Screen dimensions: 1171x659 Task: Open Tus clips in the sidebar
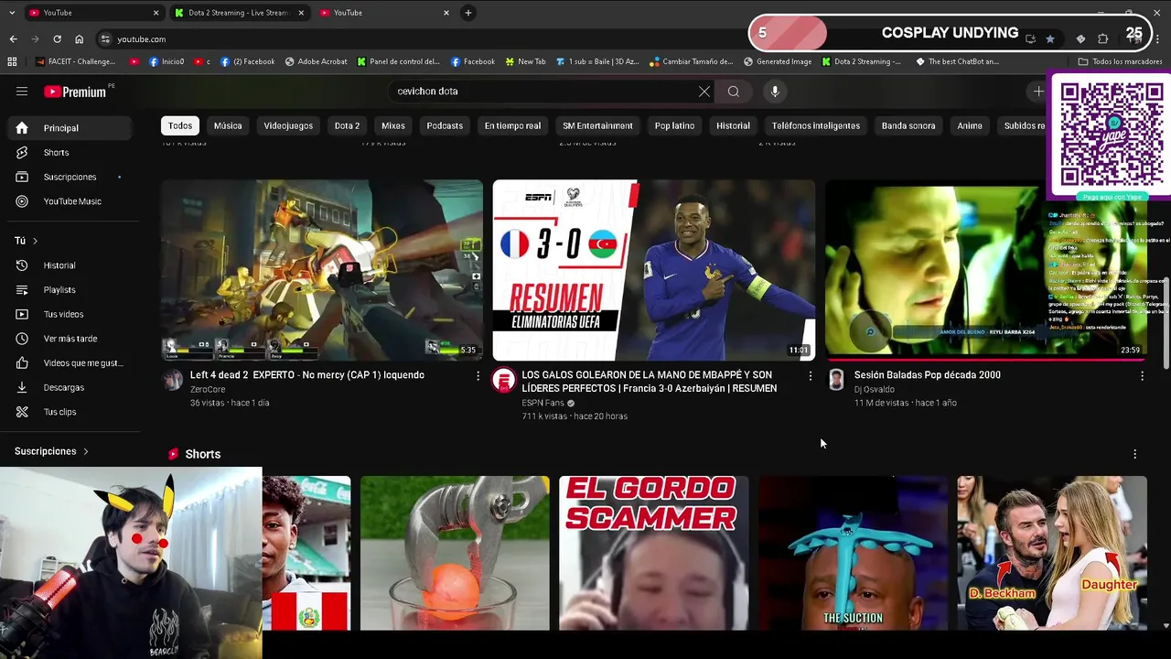[70, 412]
